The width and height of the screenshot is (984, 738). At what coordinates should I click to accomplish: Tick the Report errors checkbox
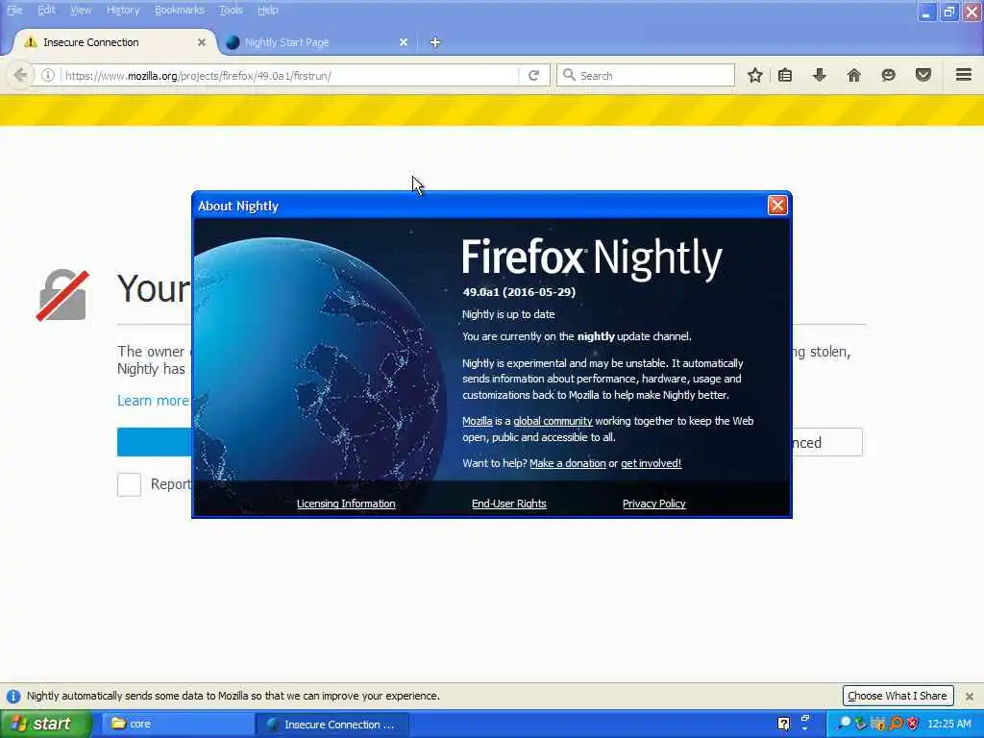point(130,484)
